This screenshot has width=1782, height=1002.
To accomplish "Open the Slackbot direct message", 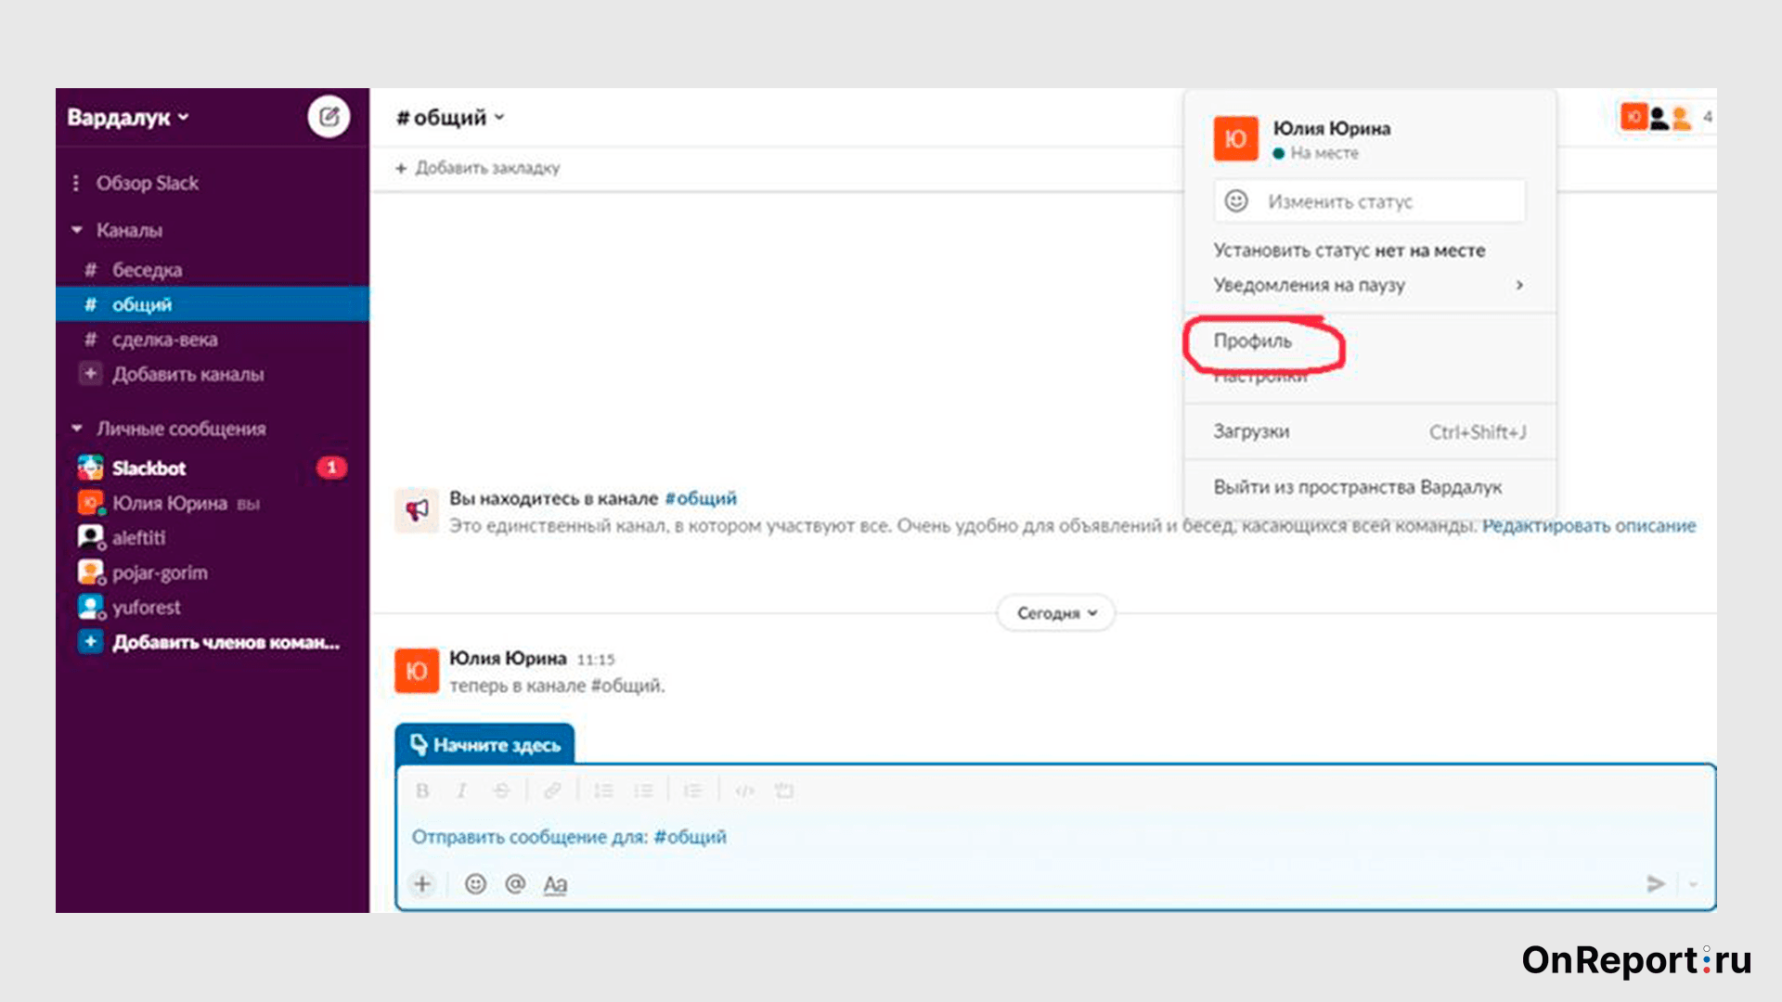I will tap(213, 468).
